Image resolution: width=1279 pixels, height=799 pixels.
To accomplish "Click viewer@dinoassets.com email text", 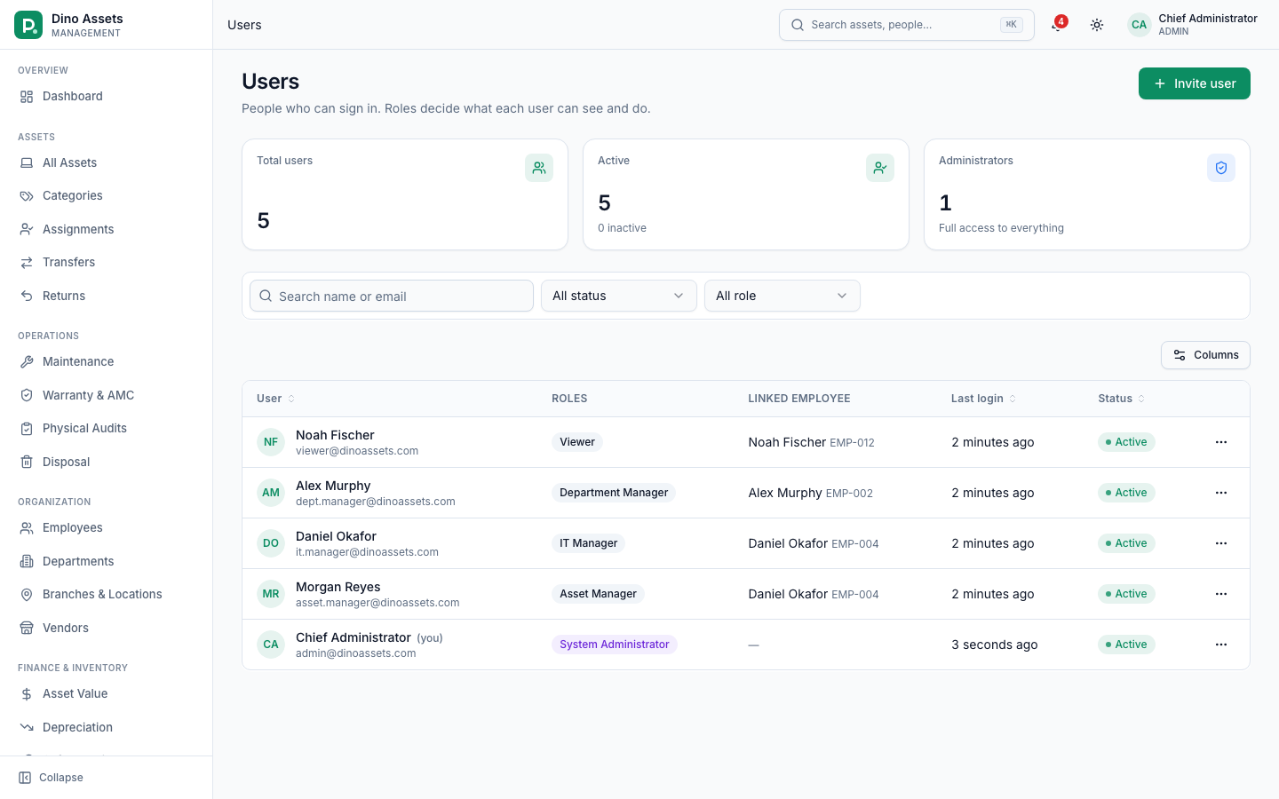I will point(357,451).
